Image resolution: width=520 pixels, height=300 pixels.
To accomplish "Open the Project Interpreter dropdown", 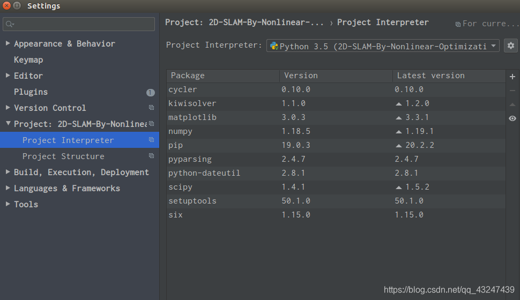I will tap(383, 46).
